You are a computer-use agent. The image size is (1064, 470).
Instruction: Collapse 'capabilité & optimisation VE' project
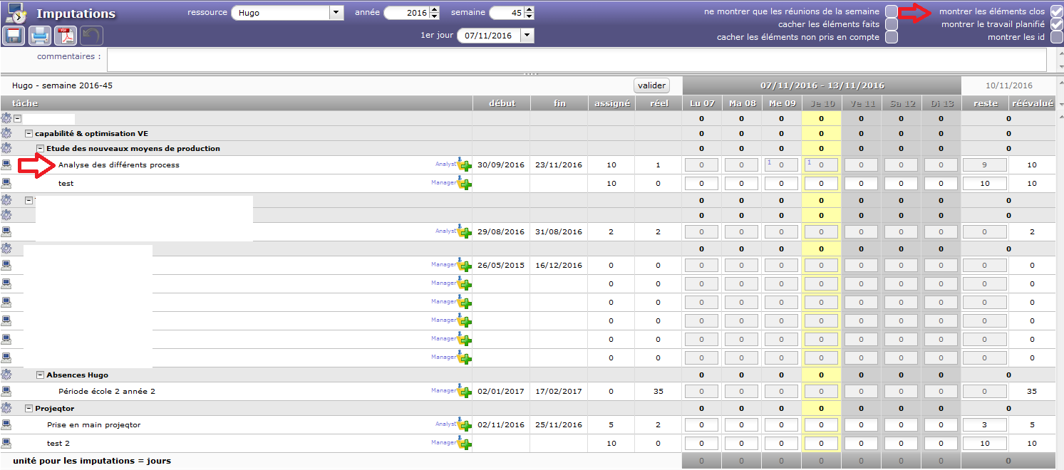(x=29, y=134)
